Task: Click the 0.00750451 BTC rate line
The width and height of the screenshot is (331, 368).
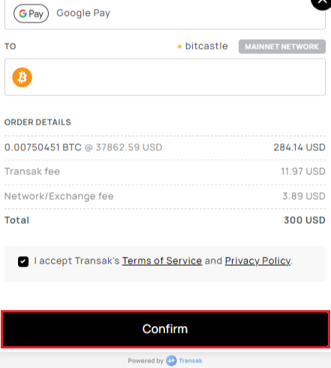Action: pyautogui.click(x=83, y=147)
